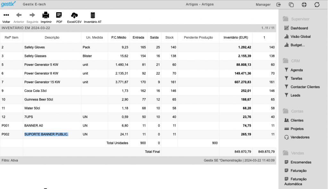This screenshot has width=328, height=189.
Task: Click highlighted SUPORTE BANNER PUBLIC. text
Action: click(46, 134)
